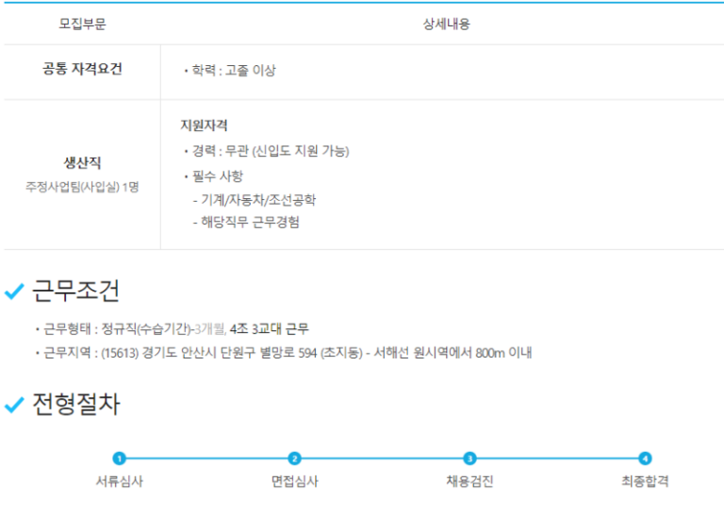Select the 생산직 position title
724x516 pixels.
tap(82, 163)
